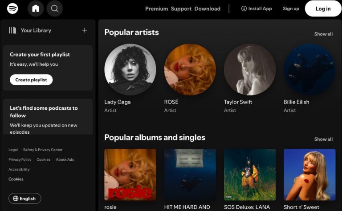342x211 pixels.
Task: Open the Premium menu item
Action: pos(157,9)
